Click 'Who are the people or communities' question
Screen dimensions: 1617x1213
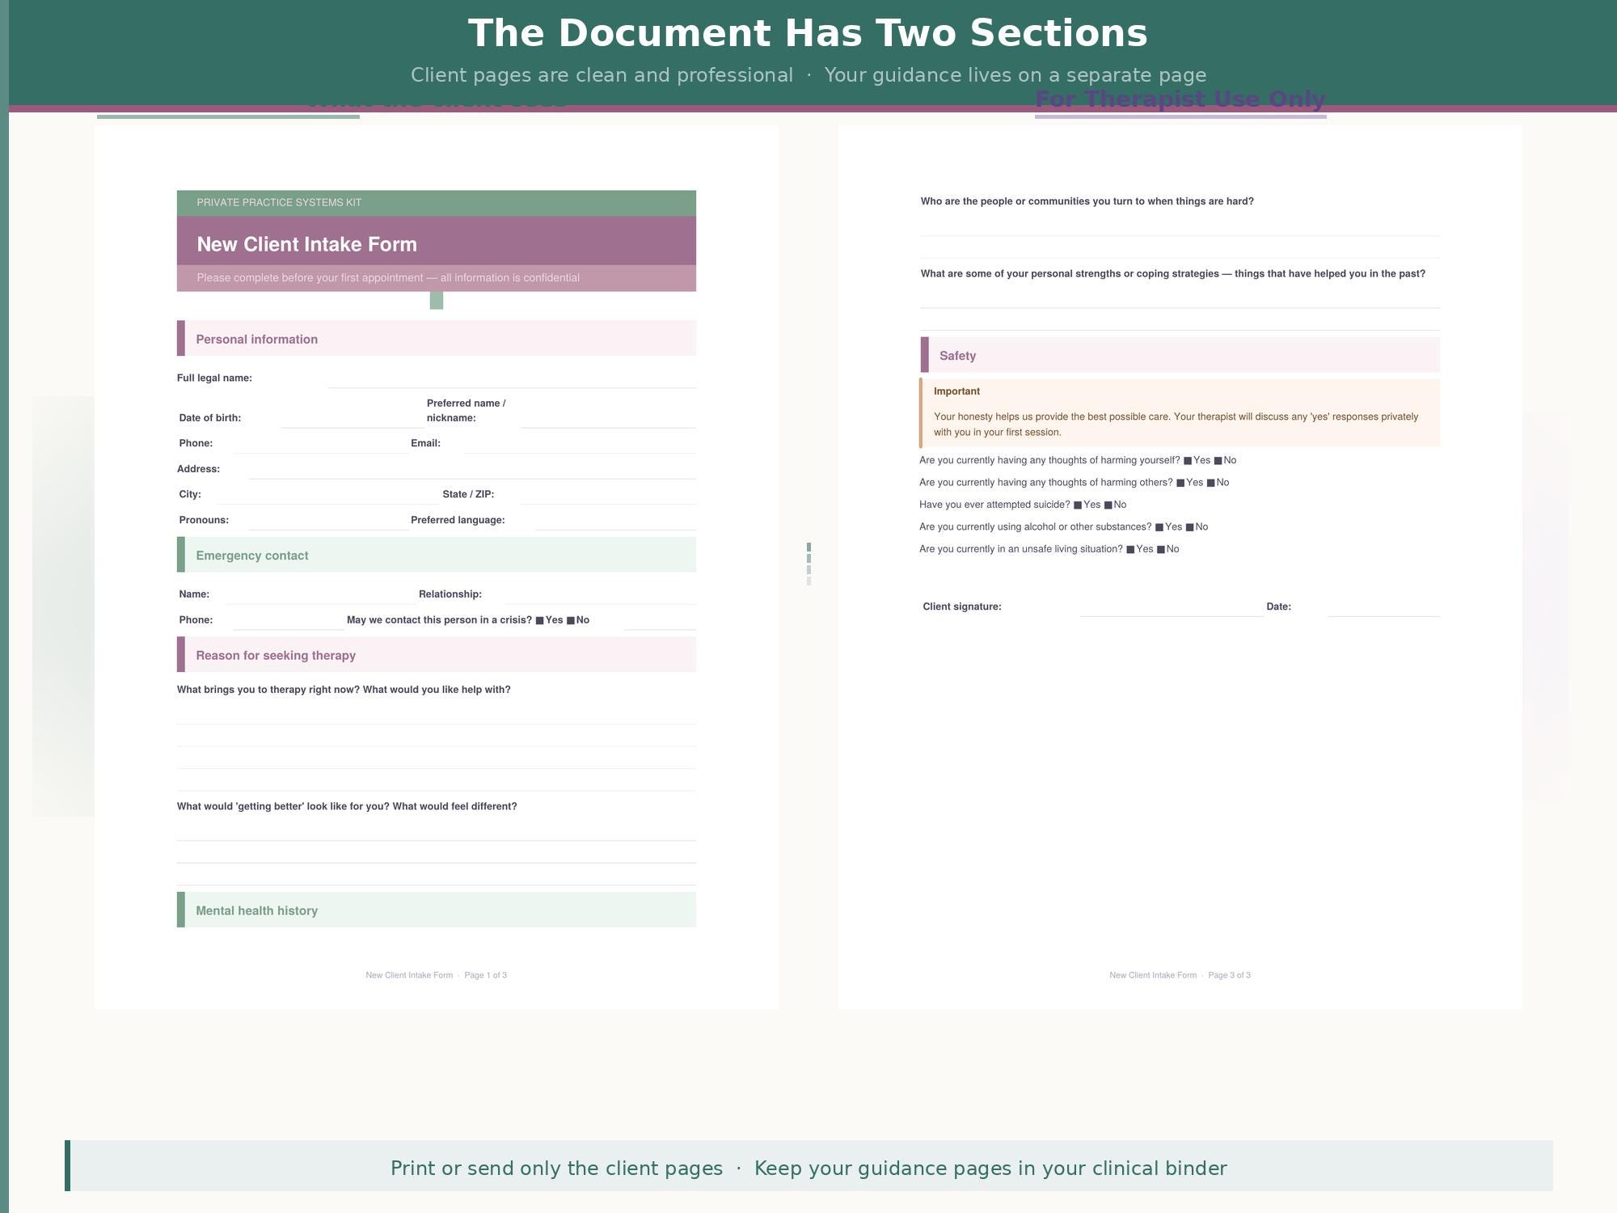[x=1087, y=201]
